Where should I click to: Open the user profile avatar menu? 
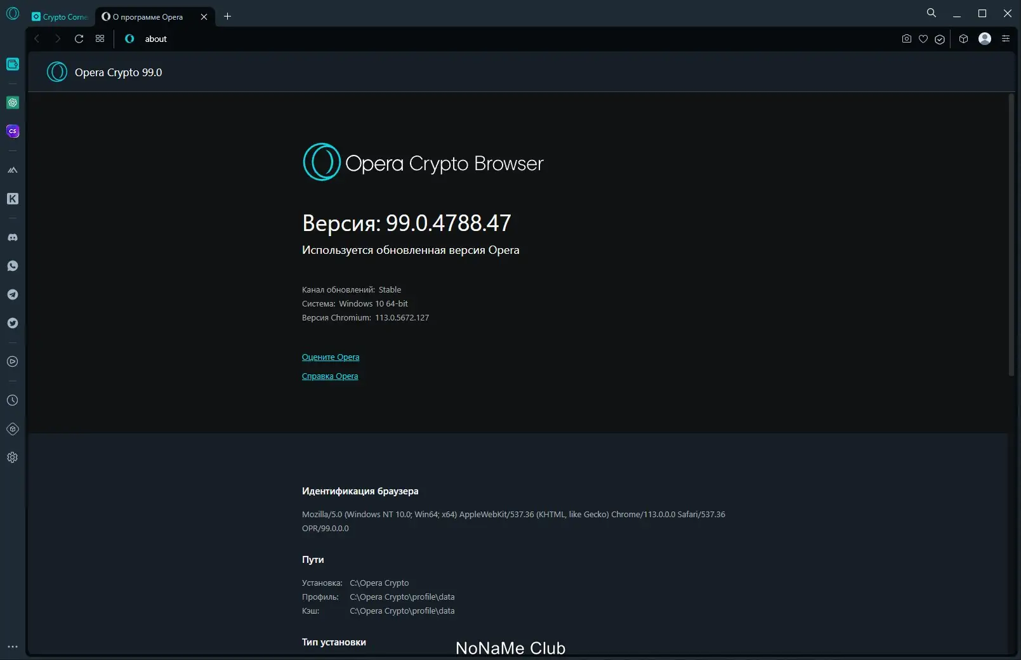985,39
